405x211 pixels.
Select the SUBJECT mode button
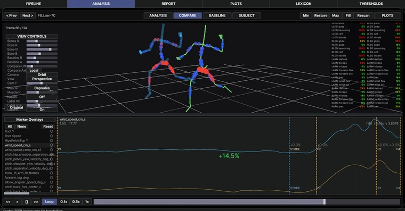click(x=246, y=15)
